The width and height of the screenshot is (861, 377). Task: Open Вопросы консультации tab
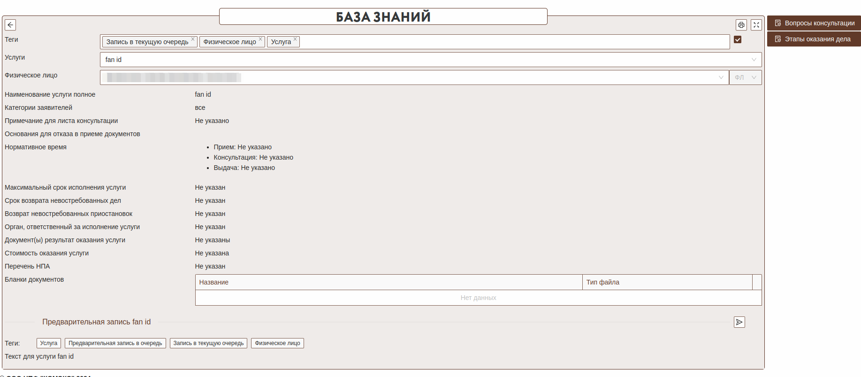point(814,23)
